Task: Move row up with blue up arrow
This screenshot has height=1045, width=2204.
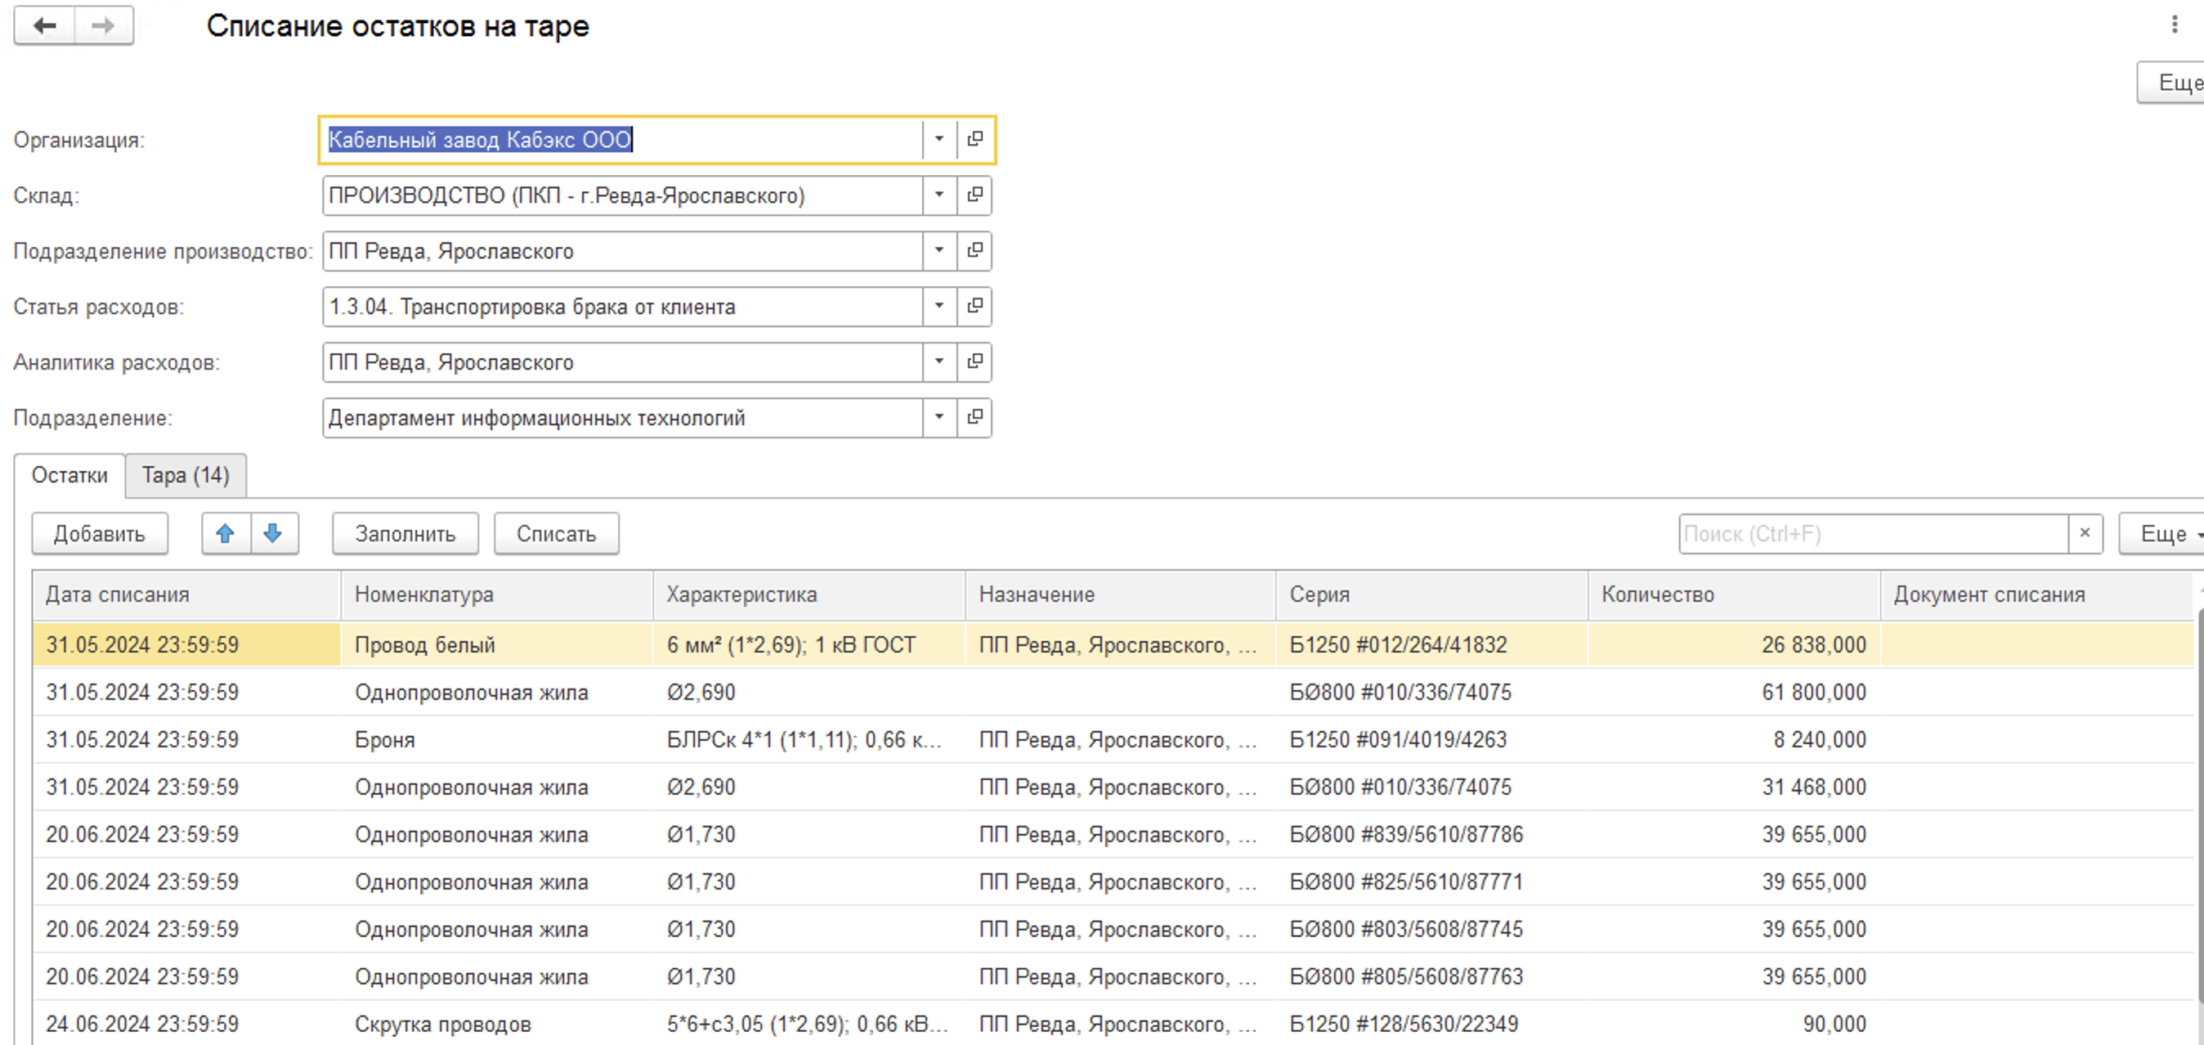Action: click(x=226, y=534)
